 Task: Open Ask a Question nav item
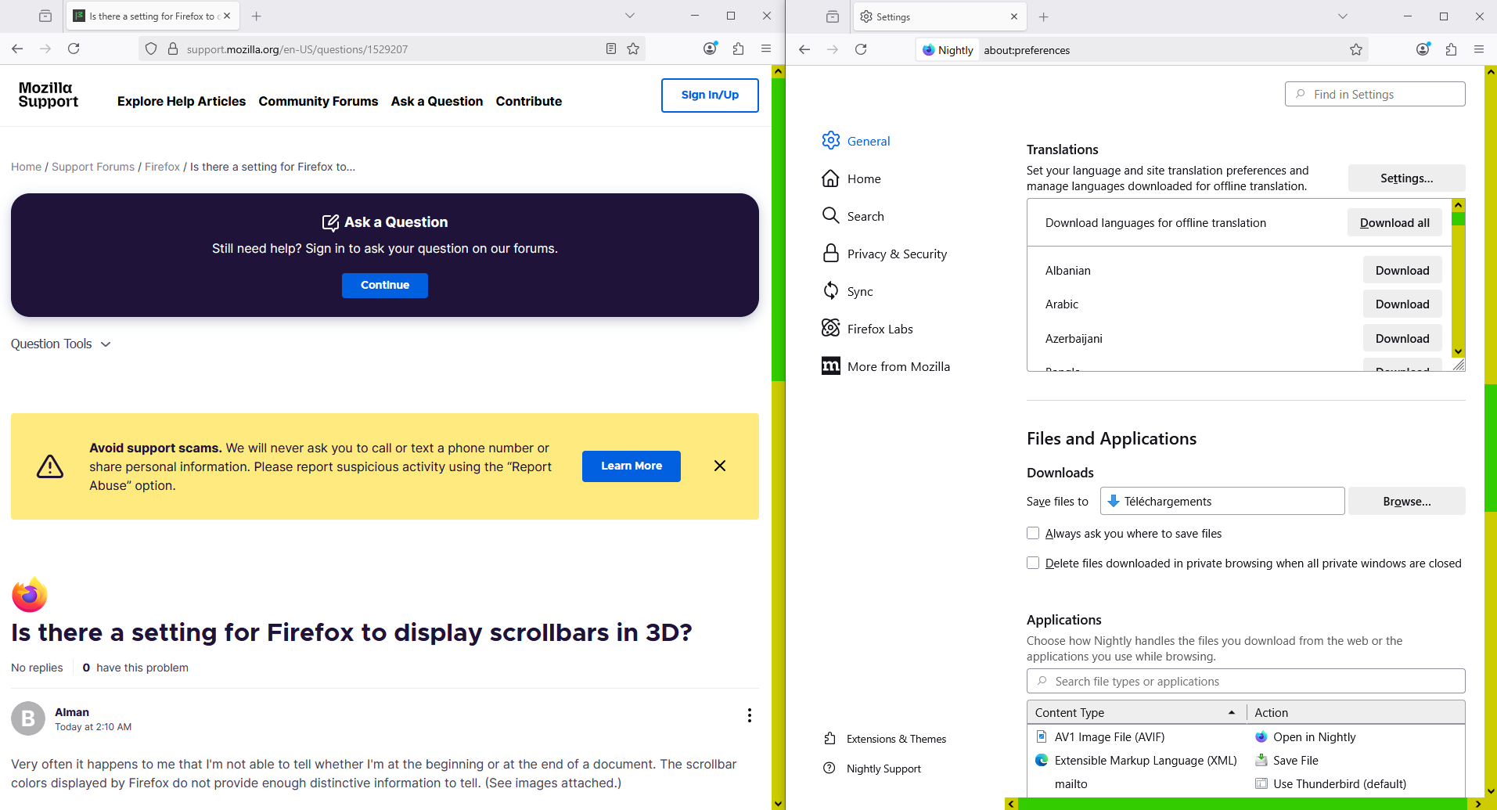[437, 101]
